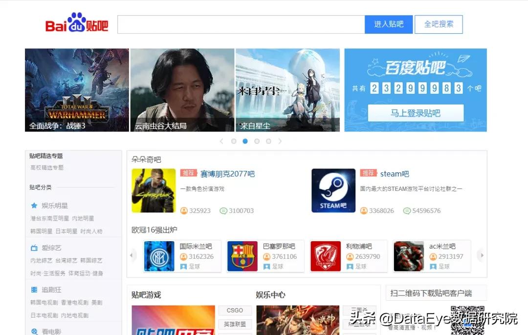Switch to the 英雄联盟 tab
Viewport: 528px width, 335px height.
[x=235, y=324]
